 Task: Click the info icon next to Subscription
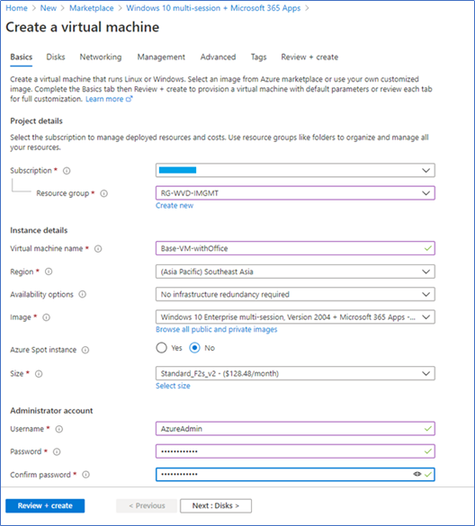click(x=67, y=171)
